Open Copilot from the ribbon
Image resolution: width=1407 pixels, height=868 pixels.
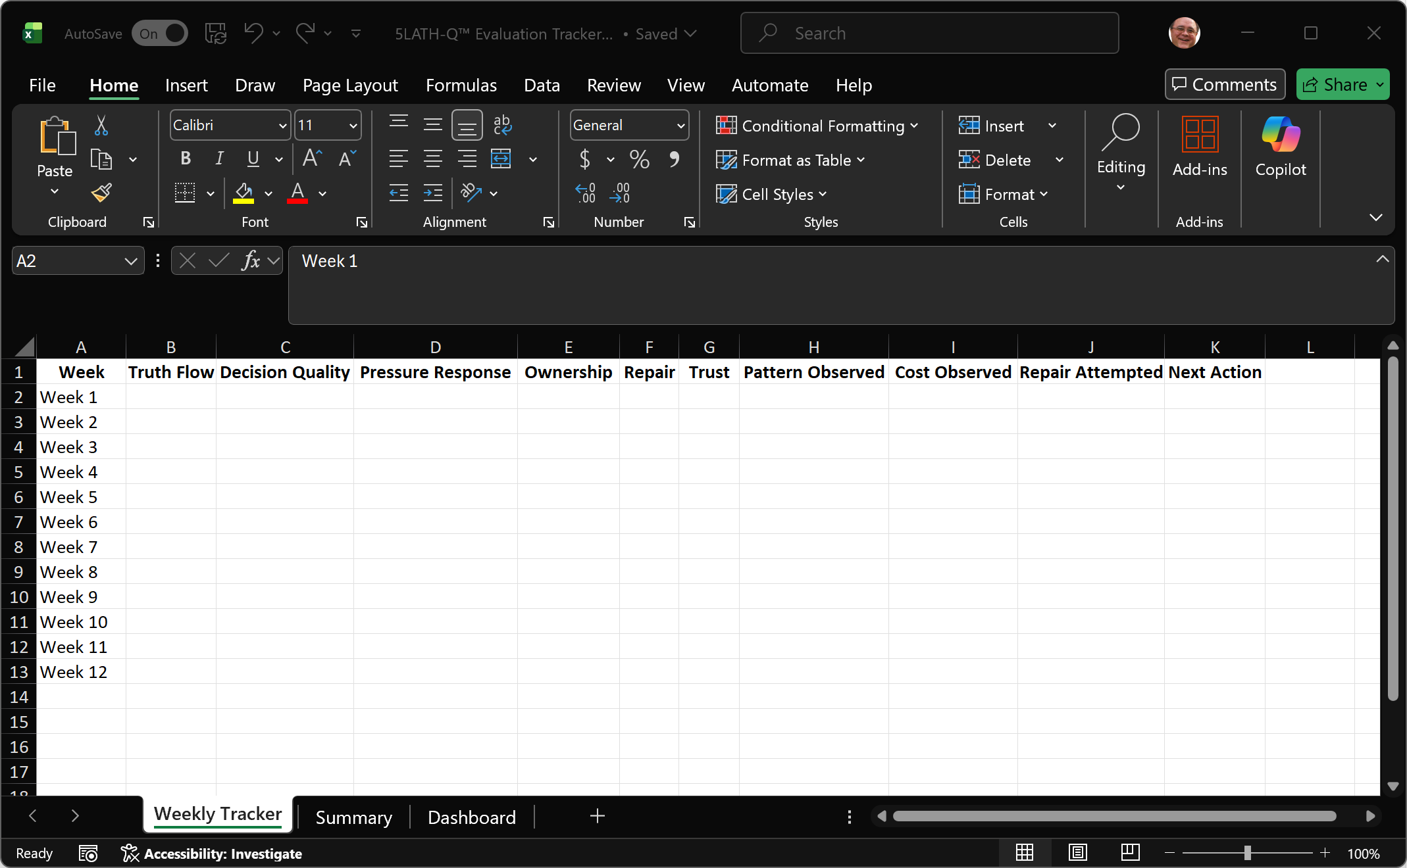point(1280,146)
